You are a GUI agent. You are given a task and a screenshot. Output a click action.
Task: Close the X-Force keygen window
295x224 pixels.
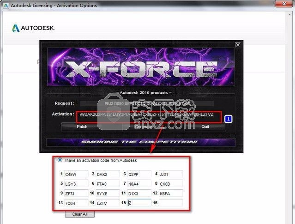click(x=238, y=45)
